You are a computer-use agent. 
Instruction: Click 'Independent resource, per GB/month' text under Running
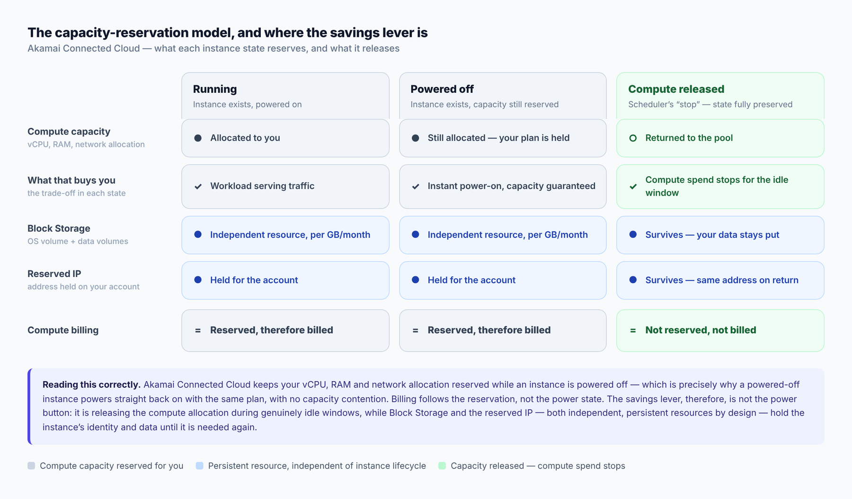point(290,235)
